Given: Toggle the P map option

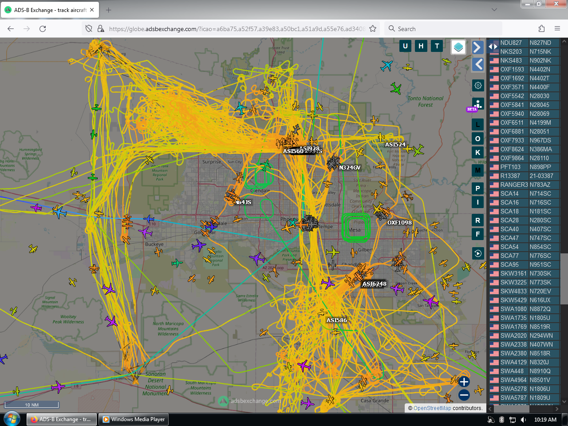Looking at the screenshot, I should coord(478,188).
